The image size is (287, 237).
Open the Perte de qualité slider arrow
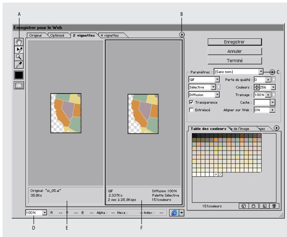(x=268, y=80)
